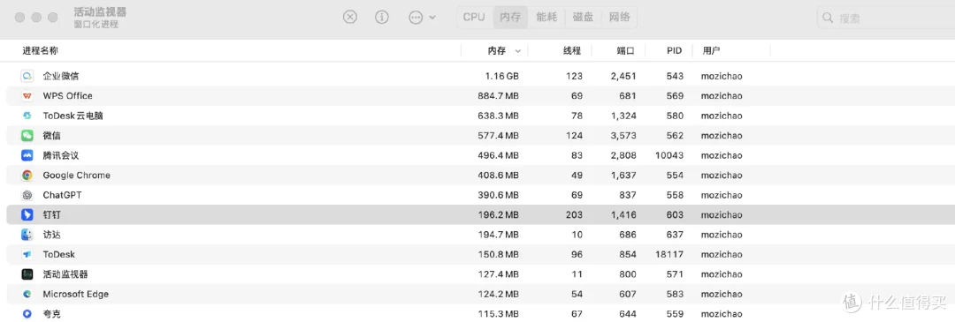Toggle the 内存 column sort arrow

point(518,51)
